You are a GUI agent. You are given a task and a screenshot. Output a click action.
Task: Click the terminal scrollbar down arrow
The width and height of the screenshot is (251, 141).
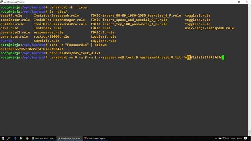pyautogui.click(x=249, y=135)
